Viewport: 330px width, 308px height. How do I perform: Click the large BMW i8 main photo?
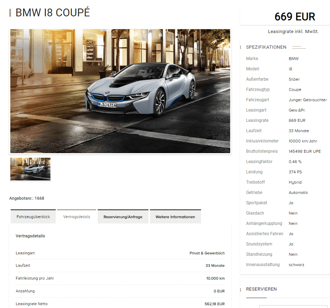click(120, 91)
